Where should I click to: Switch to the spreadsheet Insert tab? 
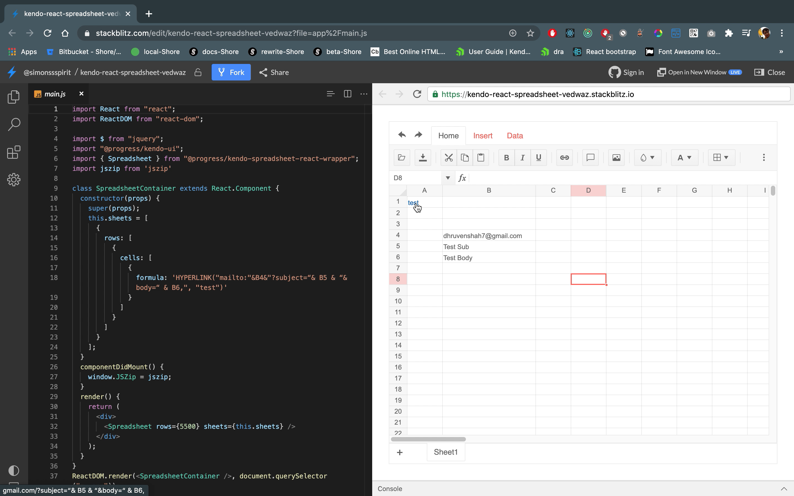point(483,136)
